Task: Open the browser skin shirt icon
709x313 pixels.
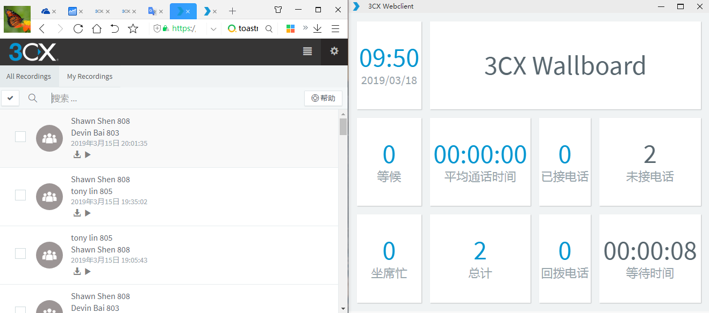Action: tap(278, 10)
